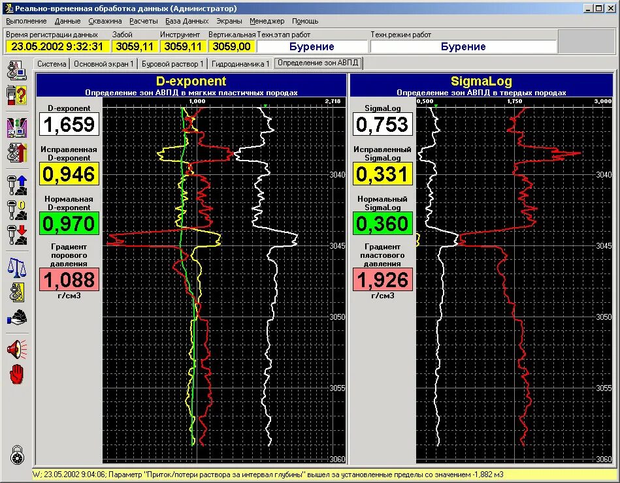Click the formation pressure gradient value 1,926
The image size is (620, 483).
[x=382, y=279]
